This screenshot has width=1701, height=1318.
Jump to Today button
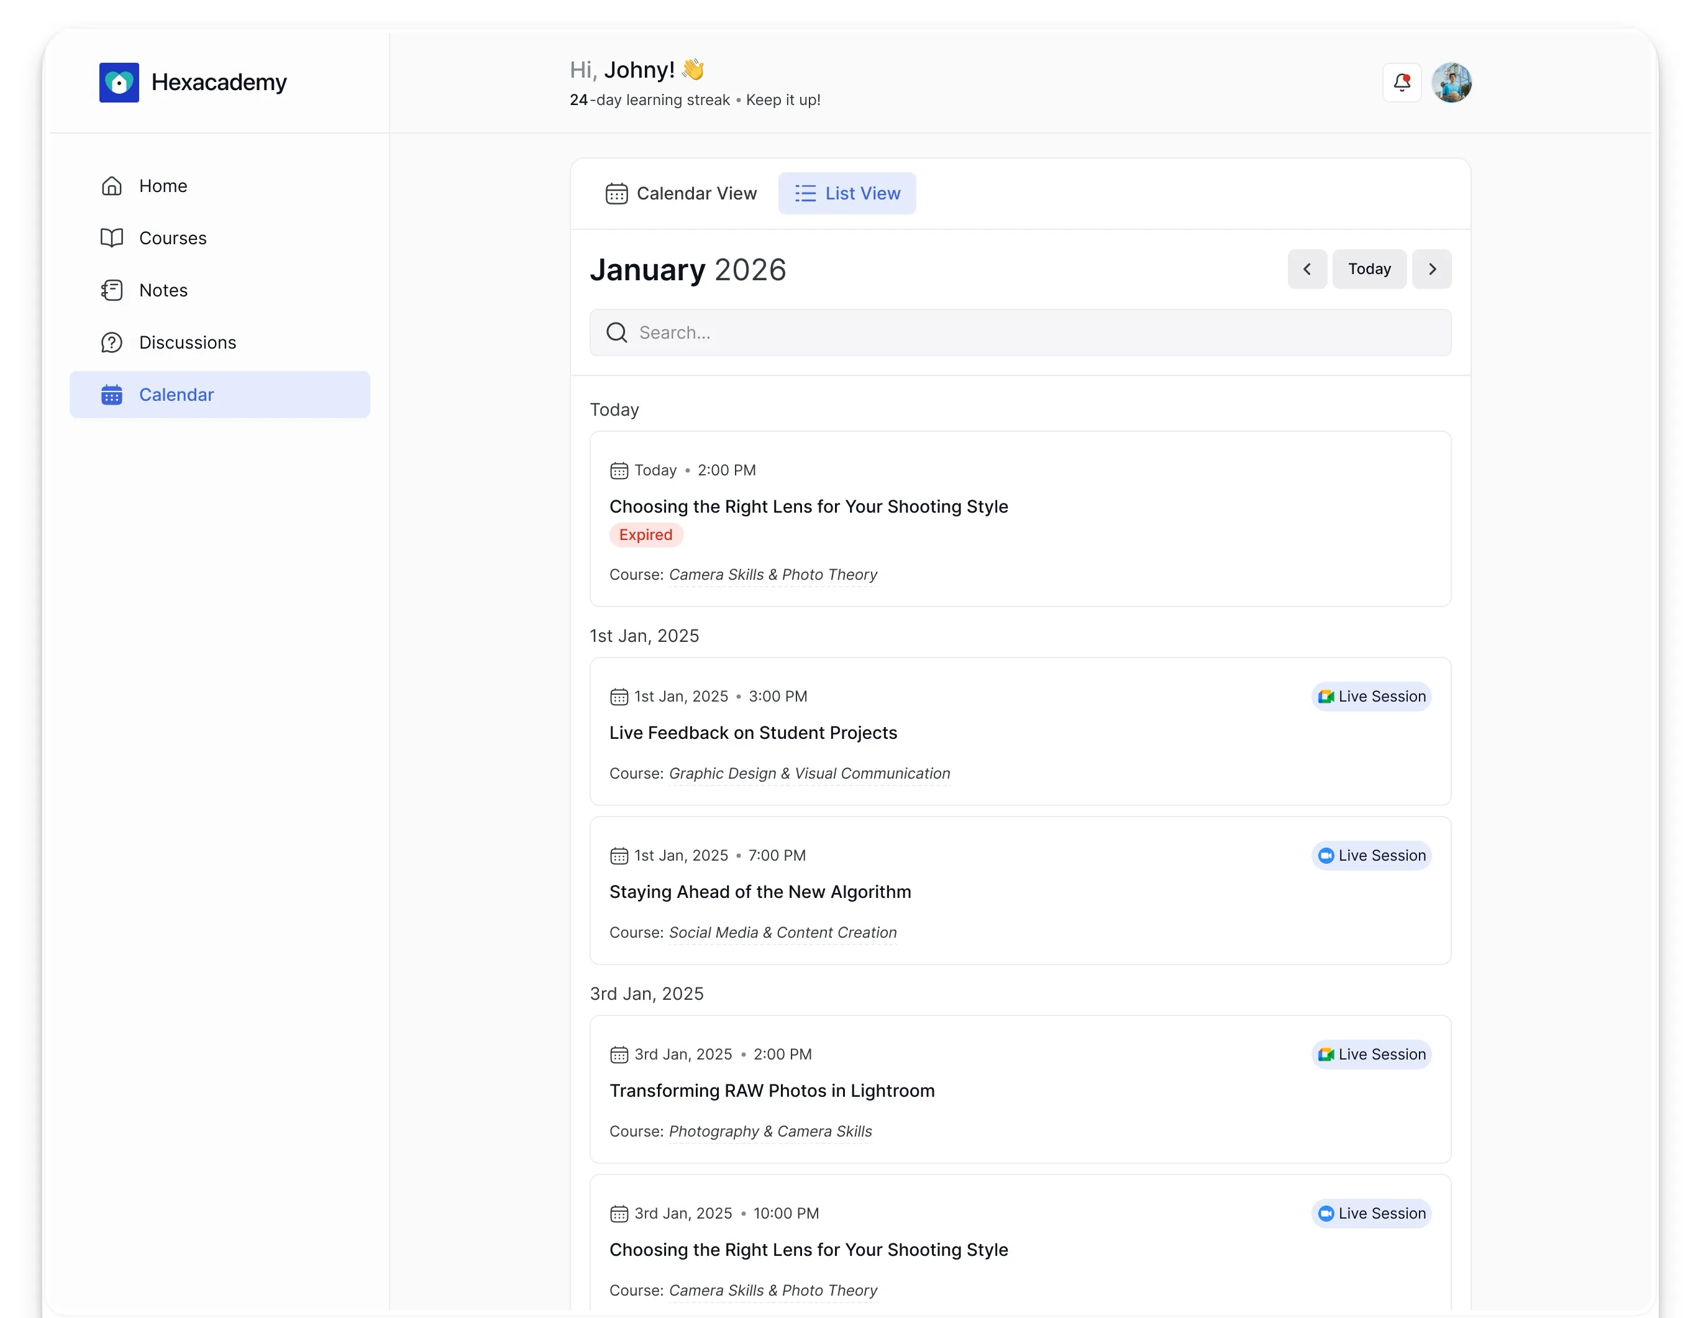1369,270
